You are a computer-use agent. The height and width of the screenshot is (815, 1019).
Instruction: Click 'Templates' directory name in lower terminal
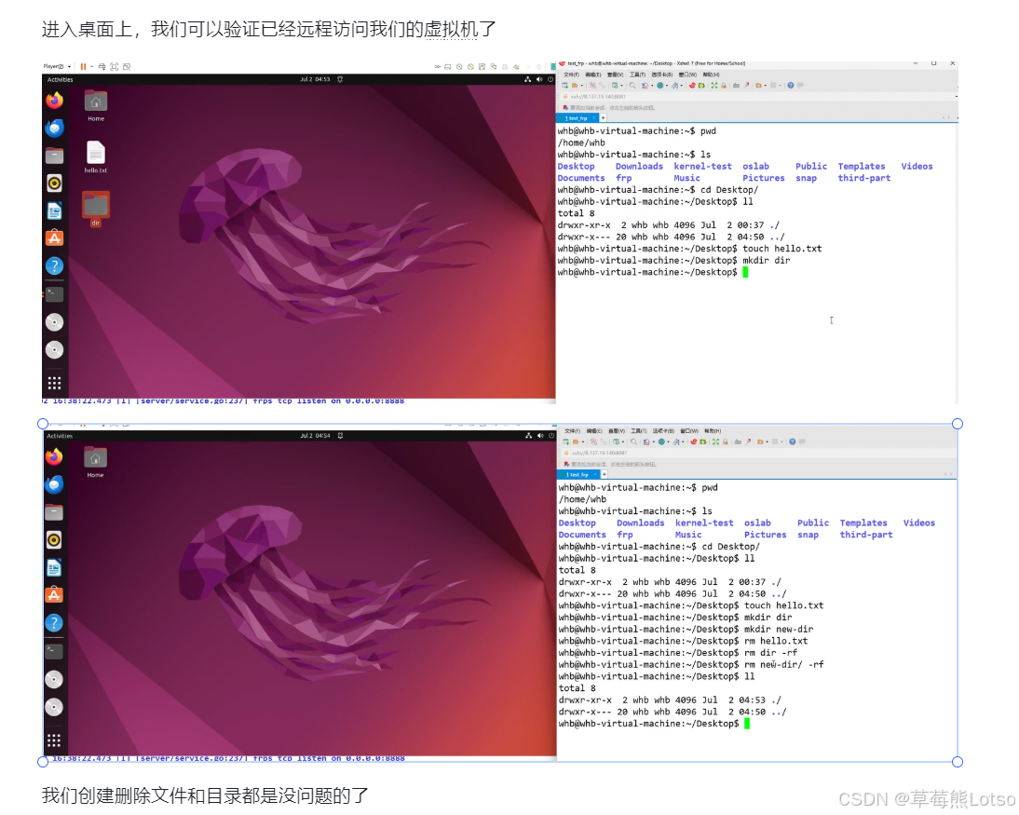click(x=863, y=523)
